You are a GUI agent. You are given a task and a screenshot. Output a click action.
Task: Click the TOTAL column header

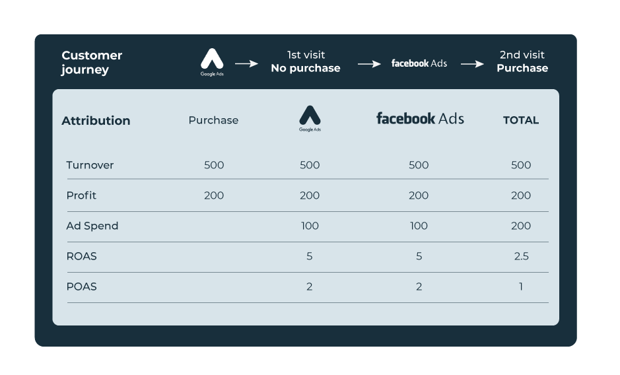(521, 120)
